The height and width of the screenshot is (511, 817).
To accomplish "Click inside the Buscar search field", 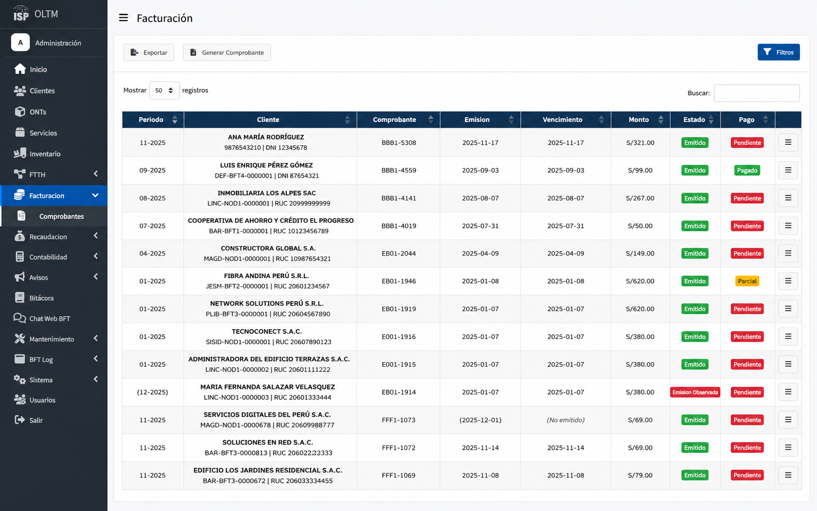I will point(756,93).
